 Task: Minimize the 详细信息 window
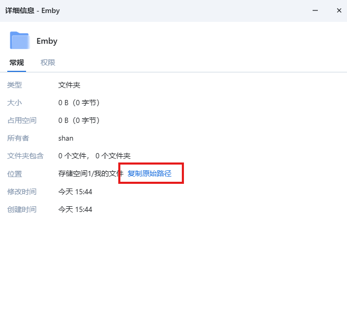point(315,10)
